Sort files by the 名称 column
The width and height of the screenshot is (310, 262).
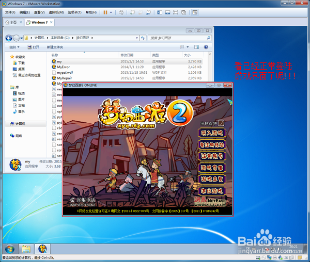click(55, 55)
